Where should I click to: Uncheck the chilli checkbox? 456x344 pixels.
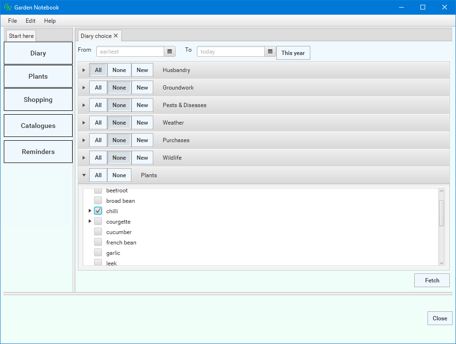coord(98,211)
